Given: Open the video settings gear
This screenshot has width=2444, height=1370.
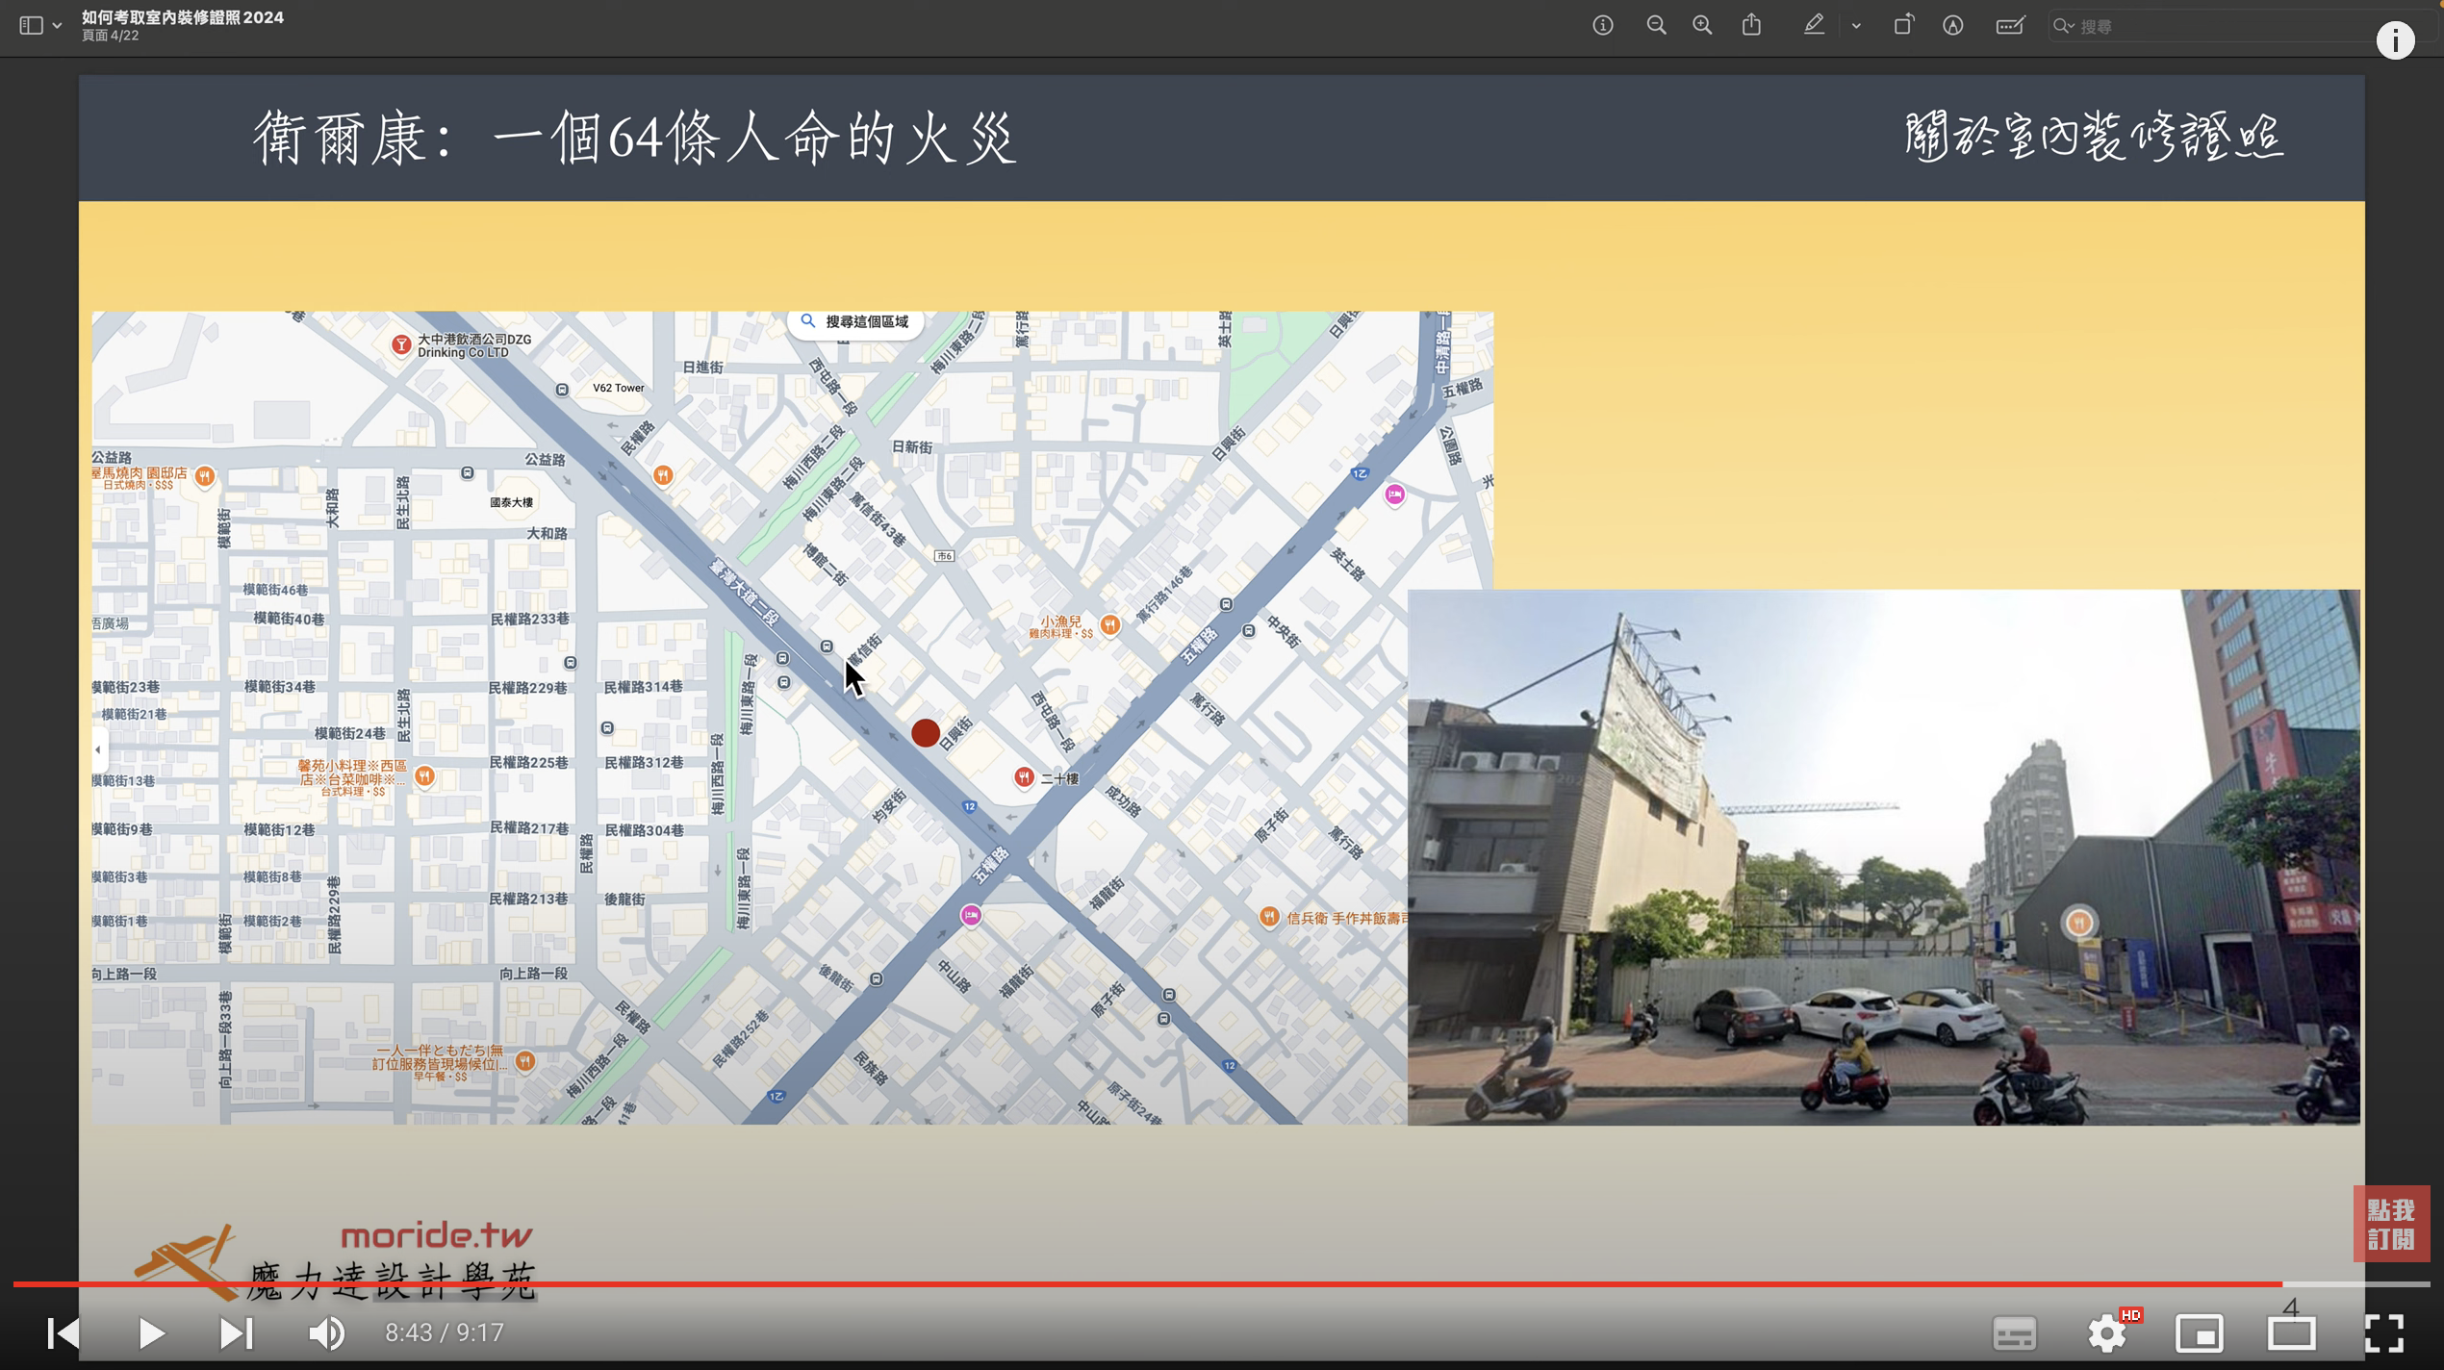Looking at the screenshot, I should 2107,1333.
